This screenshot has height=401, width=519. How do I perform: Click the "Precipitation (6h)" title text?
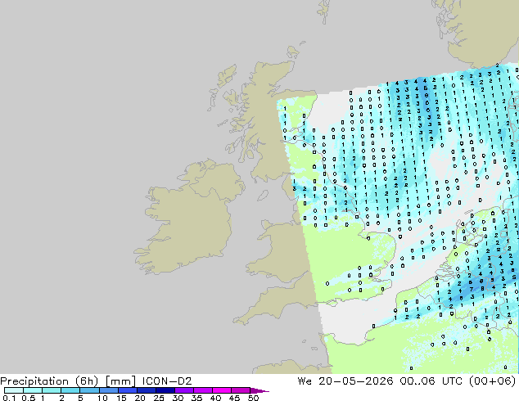click(49, 381)
